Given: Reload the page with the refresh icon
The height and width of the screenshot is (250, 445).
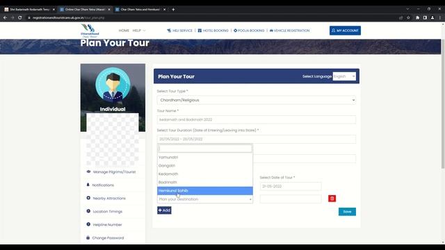Looking at the screenshot, I should (20, 17).
